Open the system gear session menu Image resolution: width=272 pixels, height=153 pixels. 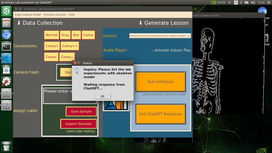point(269,3)
